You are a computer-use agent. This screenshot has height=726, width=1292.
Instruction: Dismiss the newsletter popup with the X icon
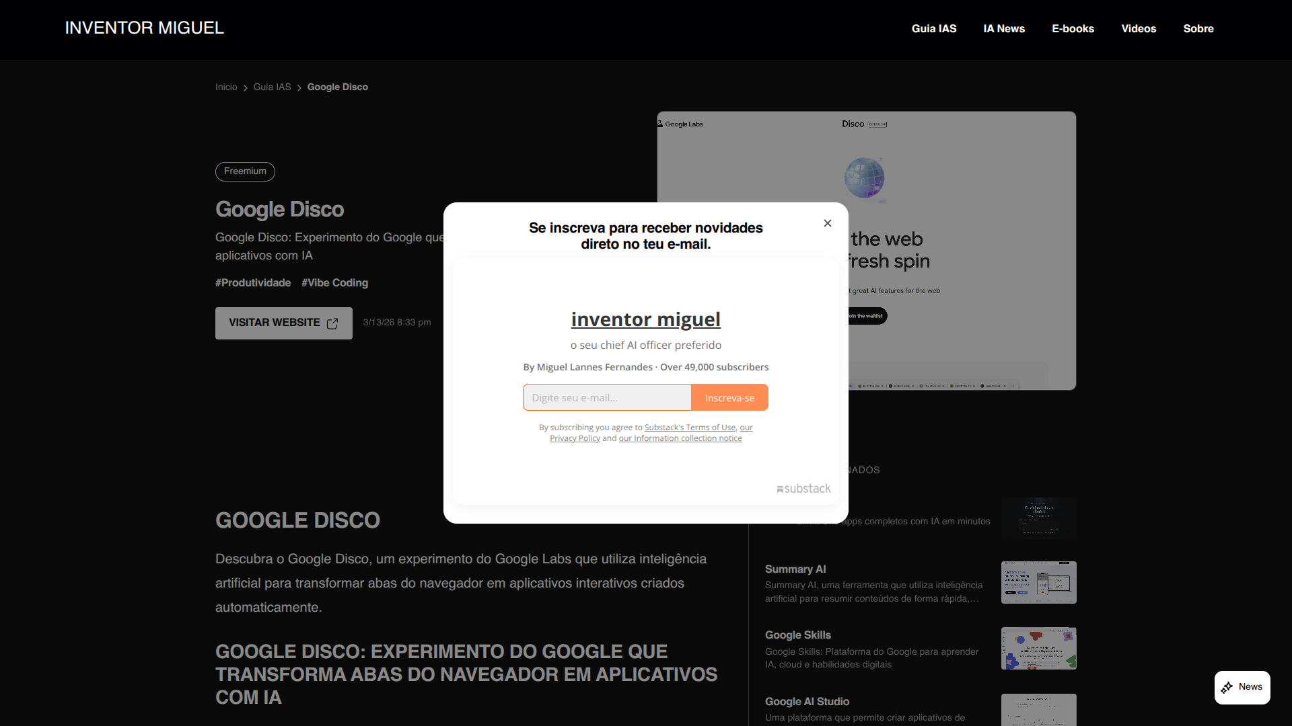(827, 223)
